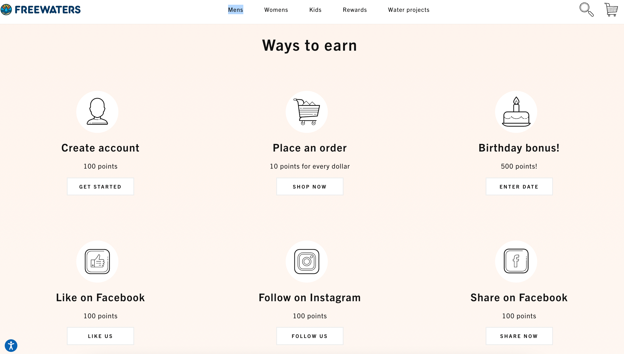Image resolution: width=624 pixels, height=354 pixels.
Task: Click the Instagram follow icon
Action: pyautogui.click(x=307, y=261)
